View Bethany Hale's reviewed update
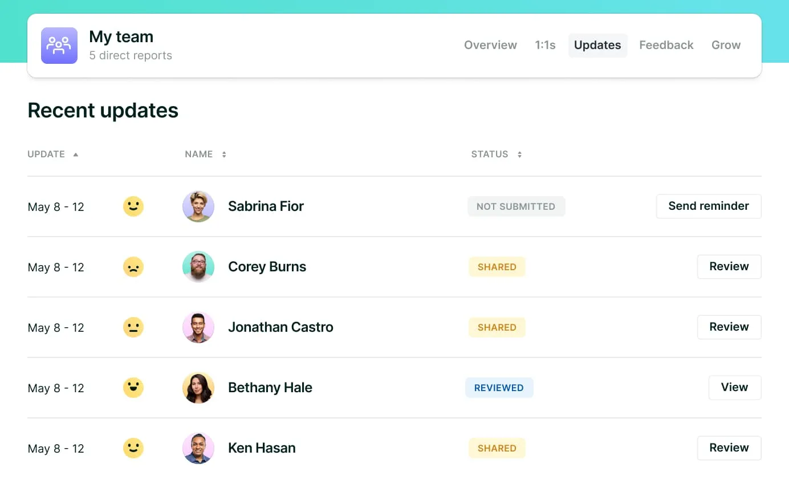Viewport: 789px width, 488px height. tap(734, 388)
